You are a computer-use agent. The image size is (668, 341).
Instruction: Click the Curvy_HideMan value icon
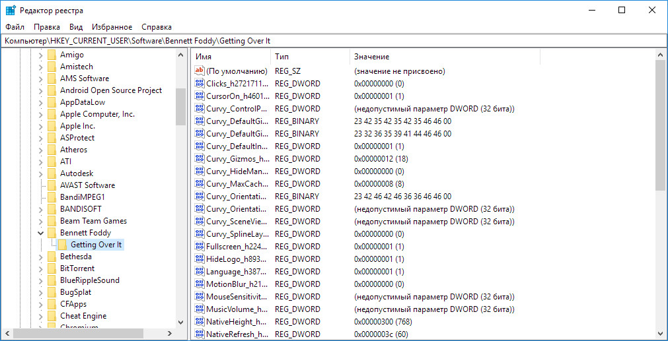point(199,171)
